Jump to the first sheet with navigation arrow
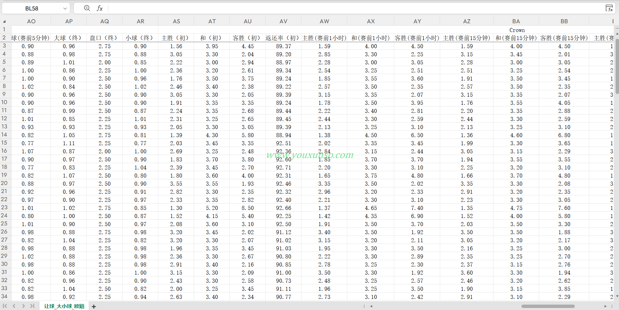The image size is (619, 310). 5,306
